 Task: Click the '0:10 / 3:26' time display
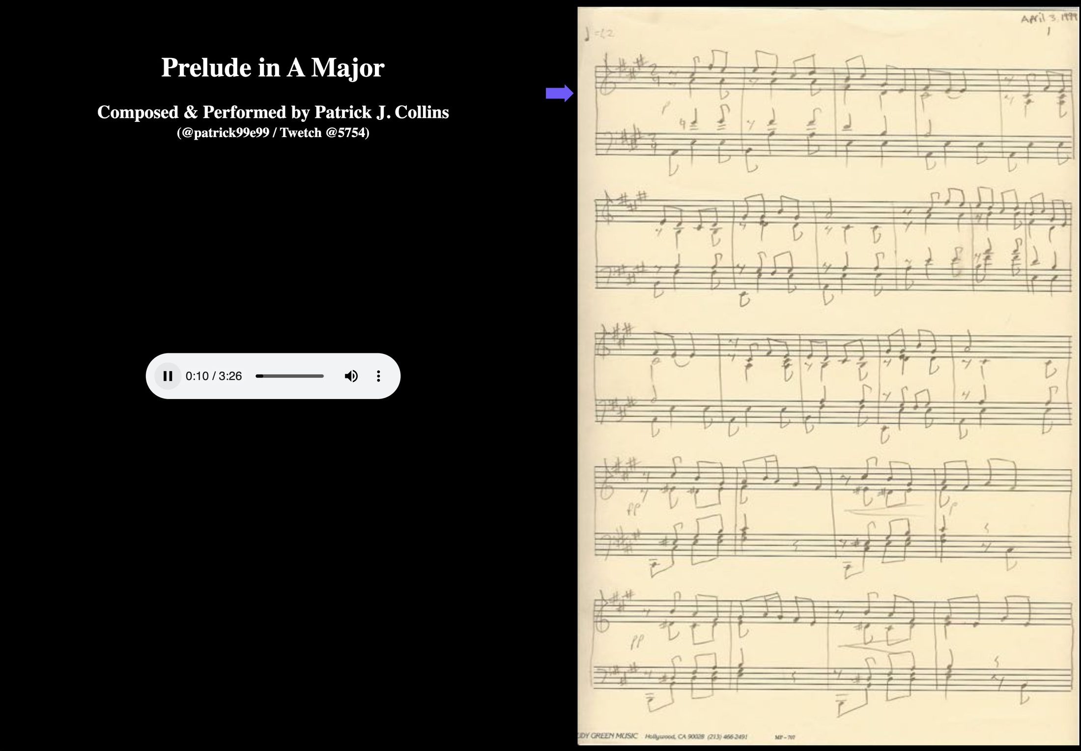point(214,376)
